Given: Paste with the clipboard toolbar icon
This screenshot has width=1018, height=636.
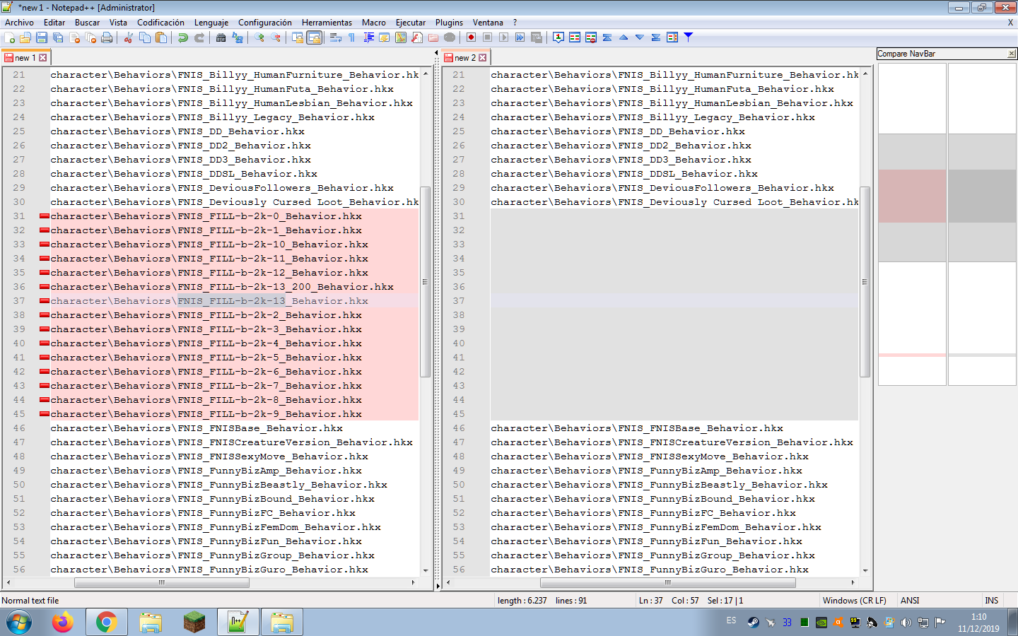Looking at the screenshot, I should tap(161, 37).
